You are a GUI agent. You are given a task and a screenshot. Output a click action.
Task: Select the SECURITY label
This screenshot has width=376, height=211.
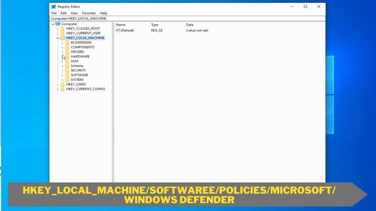click(x=78, y=70)
